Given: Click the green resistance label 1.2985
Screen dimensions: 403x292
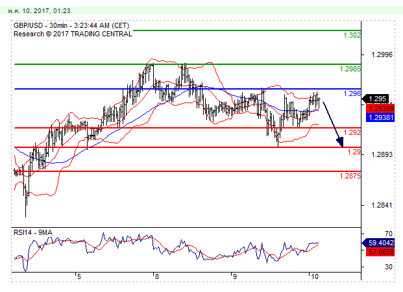Looking at the screenshot, I should pyautogui.click(x=350, y=69).
